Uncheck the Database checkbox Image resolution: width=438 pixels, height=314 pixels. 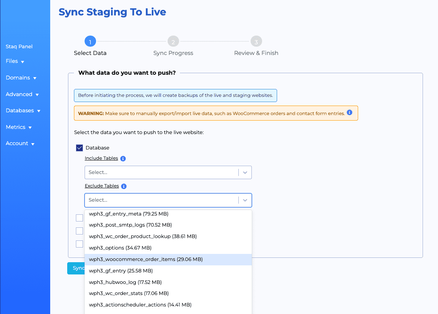tap(79, 147)
